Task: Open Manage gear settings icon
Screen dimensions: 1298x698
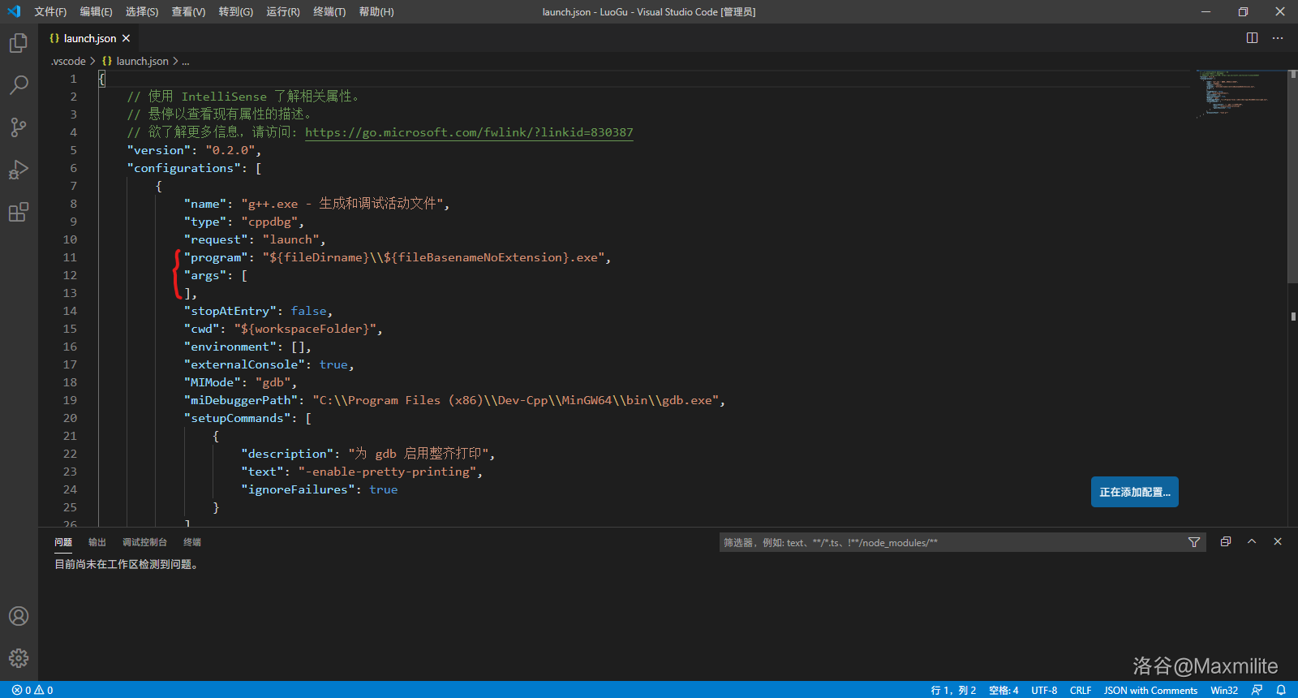Action: (x=19, y=658)
